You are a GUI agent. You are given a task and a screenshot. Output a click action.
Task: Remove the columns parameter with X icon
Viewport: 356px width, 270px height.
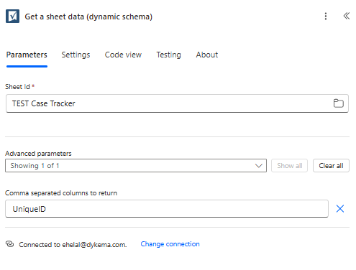click(x=340, y=209)
